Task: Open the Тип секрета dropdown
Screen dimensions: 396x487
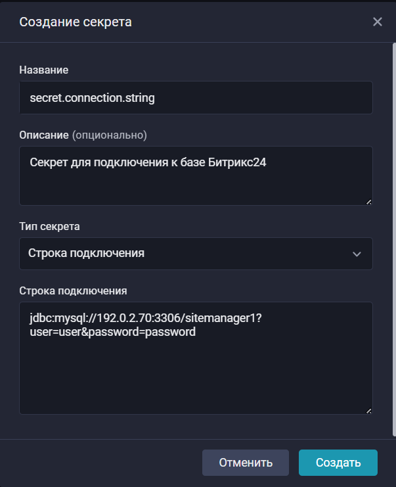Action: pos(196,254)
